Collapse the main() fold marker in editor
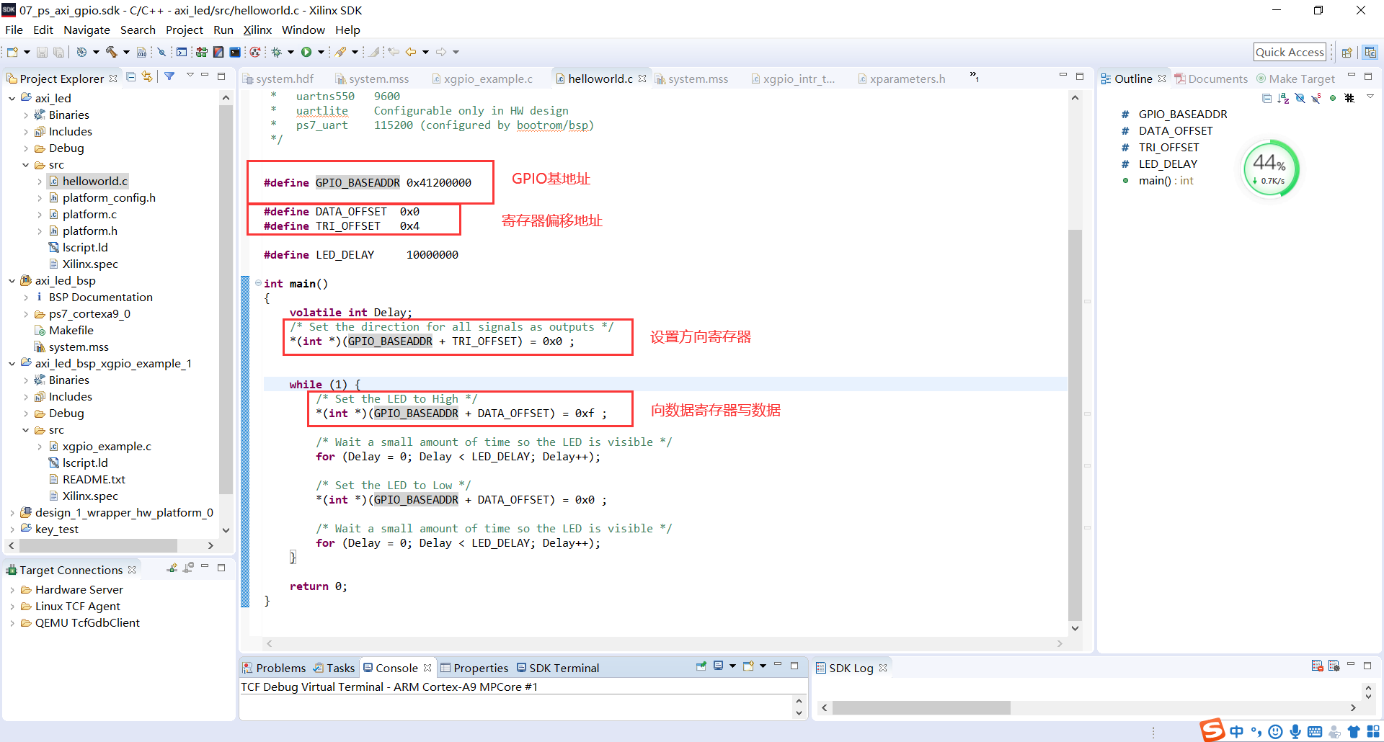This screenshot has height=742, width=1384. (x=258, y=283)
